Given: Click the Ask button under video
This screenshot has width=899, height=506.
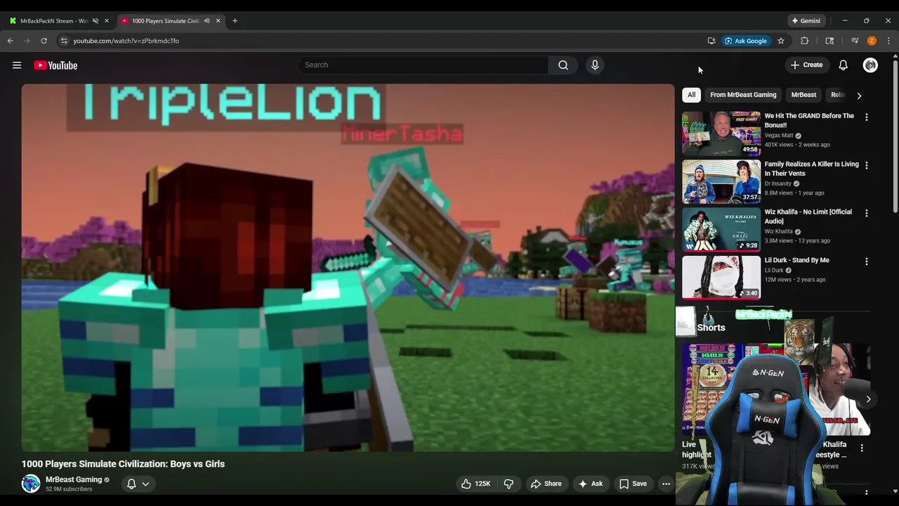Looking at the screenshot, I should pos(590,484).
